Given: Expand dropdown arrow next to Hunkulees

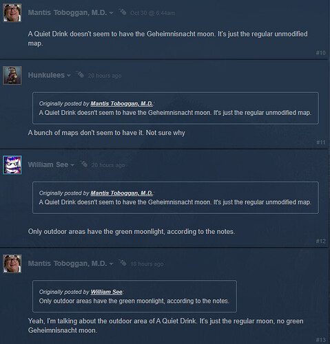Looking at the screenshot, I should pos(69,76).
